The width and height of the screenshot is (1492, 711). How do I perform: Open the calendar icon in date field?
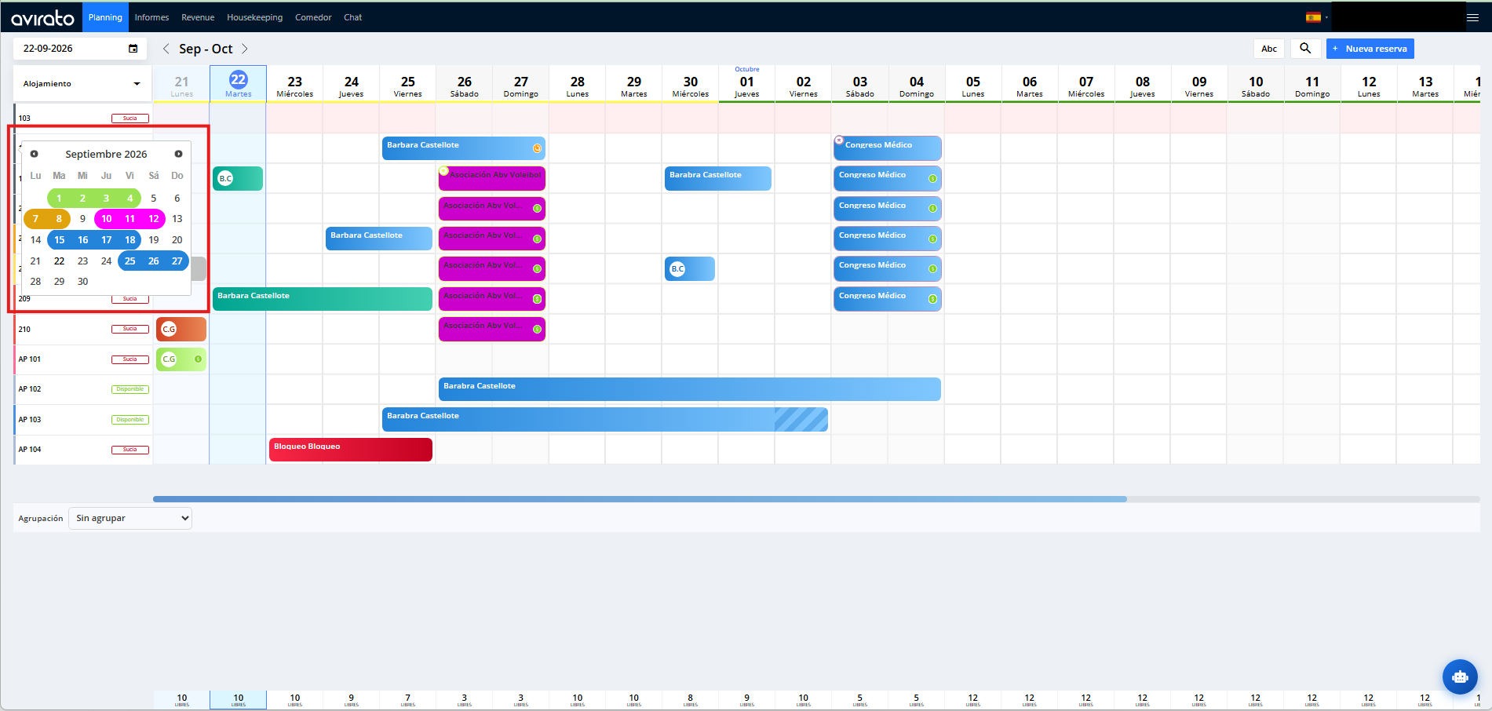133,49
